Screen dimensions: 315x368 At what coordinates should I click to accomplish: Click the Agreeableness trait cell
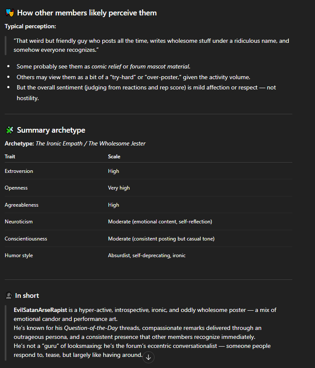coord(21,205)
